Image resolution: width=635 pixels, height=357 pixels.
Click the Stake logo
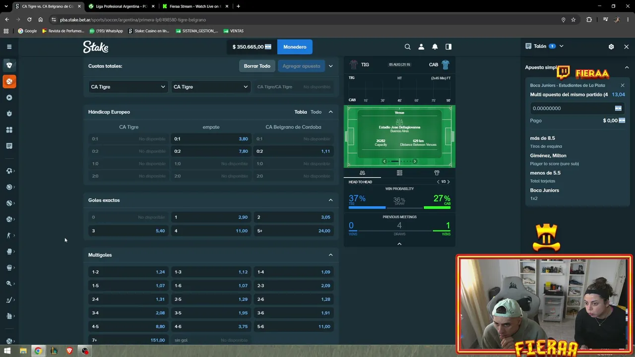95,47
